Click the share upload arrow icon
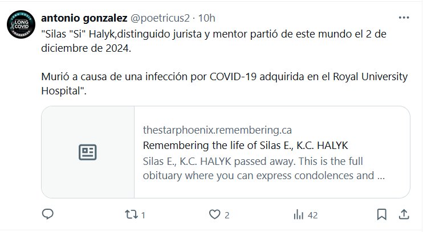Screen dimensions: 423x232 tap(403, 214)
